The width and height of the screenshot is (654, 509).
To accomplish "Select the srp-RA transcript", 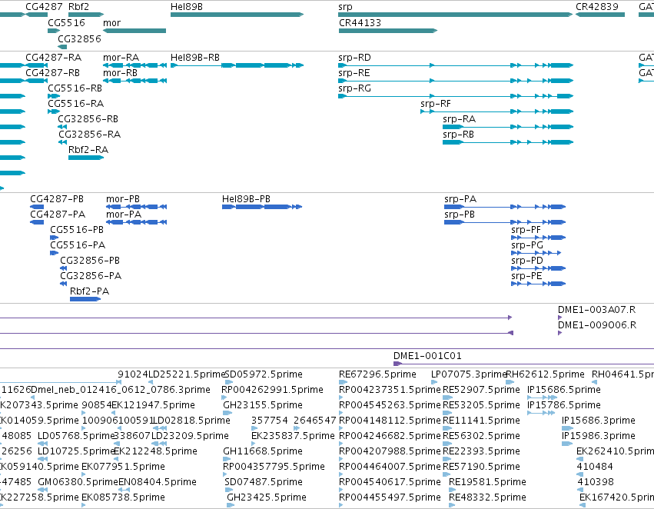I will click(508, 127).
